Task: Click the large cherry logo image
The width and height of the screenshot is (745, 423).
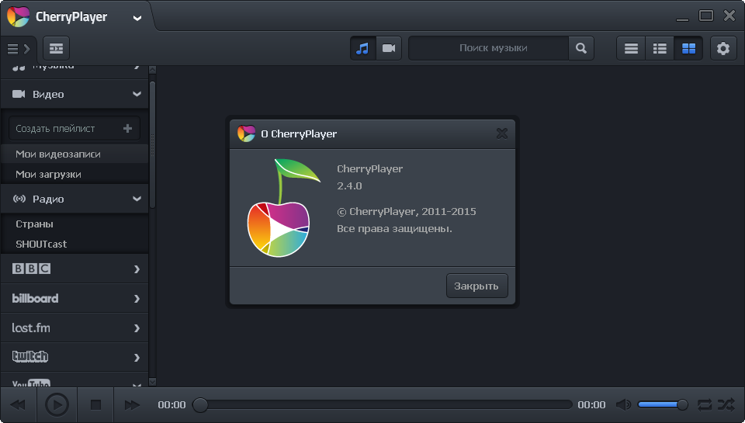Action: coord(284,208)
